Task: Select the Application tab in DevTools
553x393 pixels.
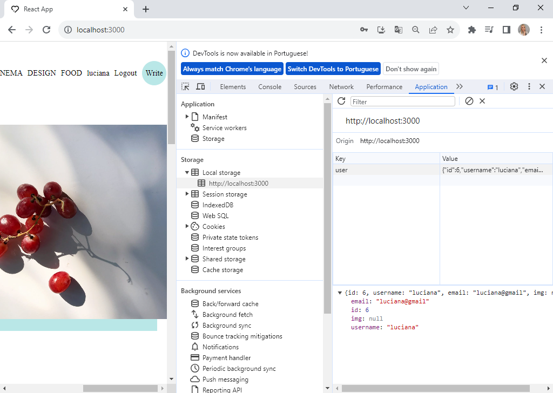Action: point(431,87)
